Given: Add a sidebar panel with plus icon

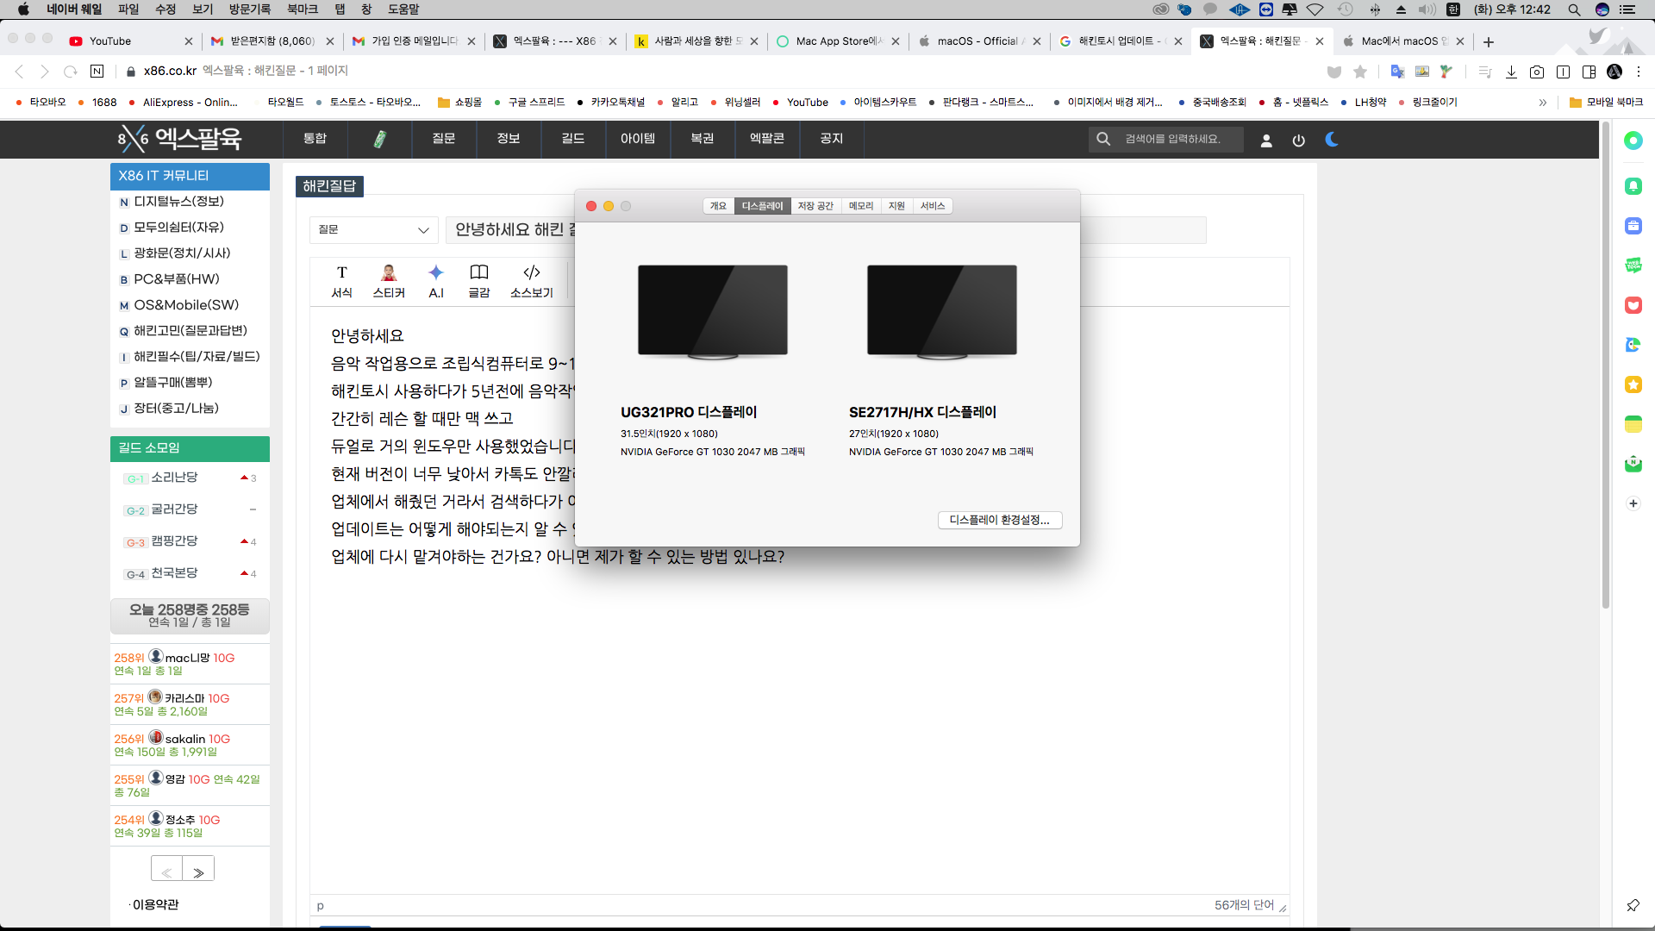Looking at the screenshot, I should click(x=1633, y=503).
